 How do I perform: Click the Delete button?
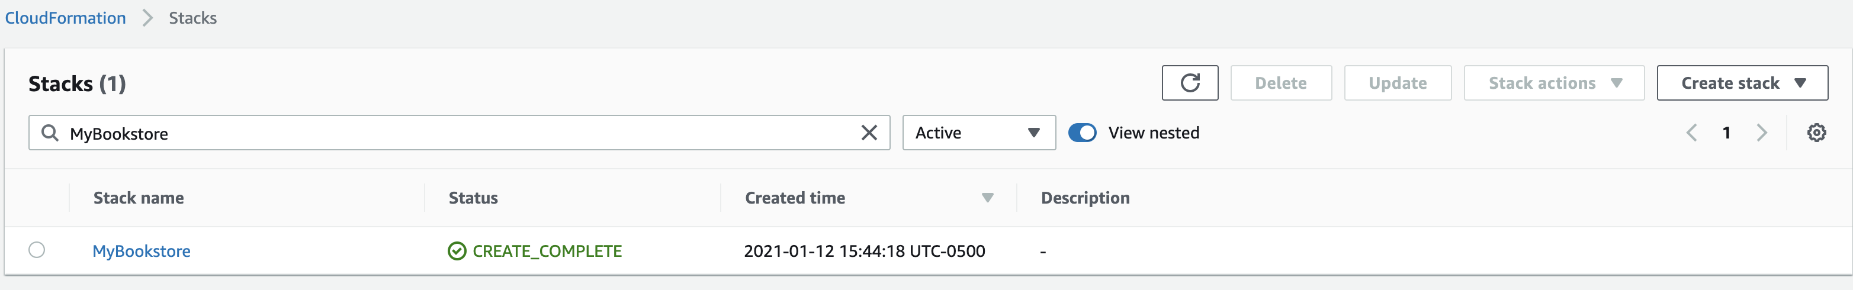pyautogui.click(x=1281, y=83)
